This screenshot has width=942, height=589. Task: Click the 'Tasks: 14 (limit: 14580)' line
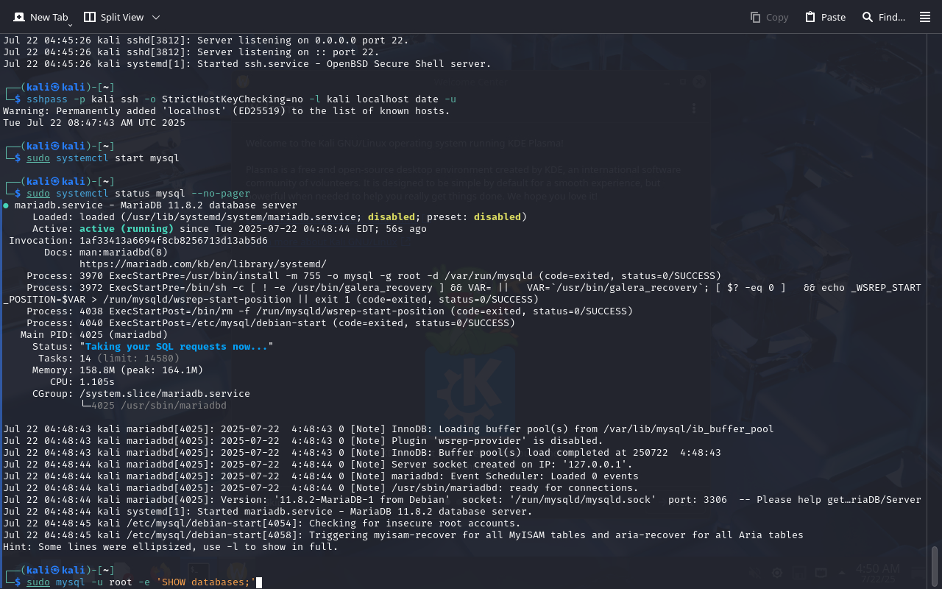pos(109,358)
